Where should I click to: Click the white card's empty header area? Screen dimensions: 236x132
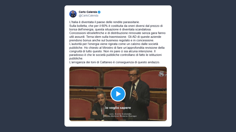[x=135, y=14]
